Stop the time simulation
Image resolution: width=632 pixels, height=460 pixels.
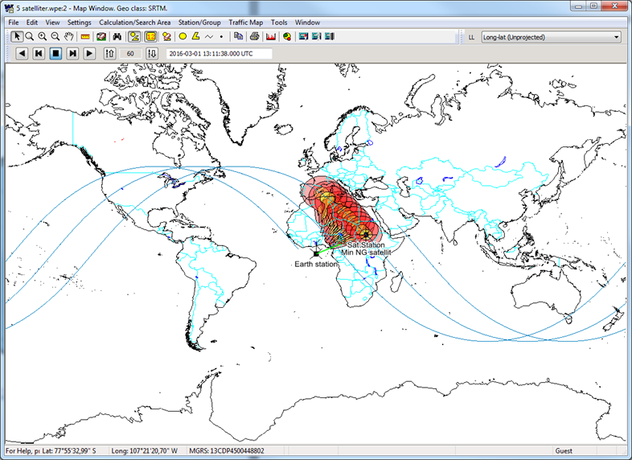pos(55,53)
